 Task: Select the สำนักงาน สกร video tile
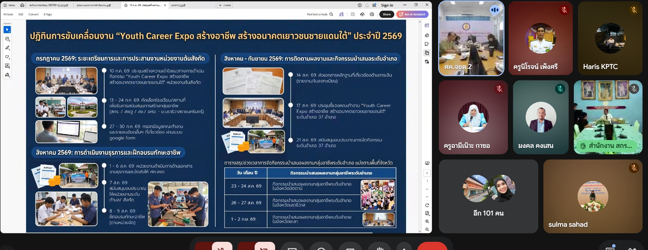click(x=608, y=117)
